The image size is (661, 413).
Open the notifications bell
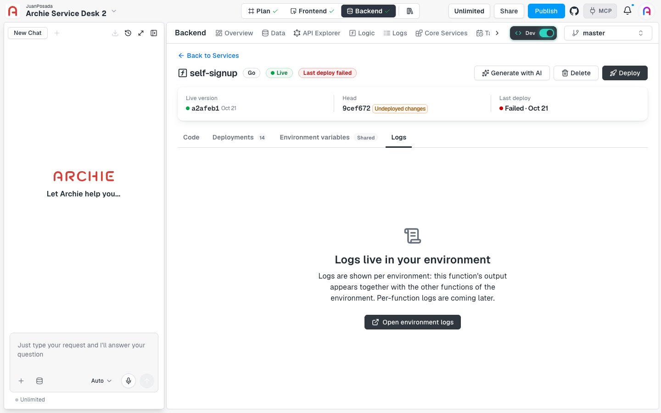point(627,11)
